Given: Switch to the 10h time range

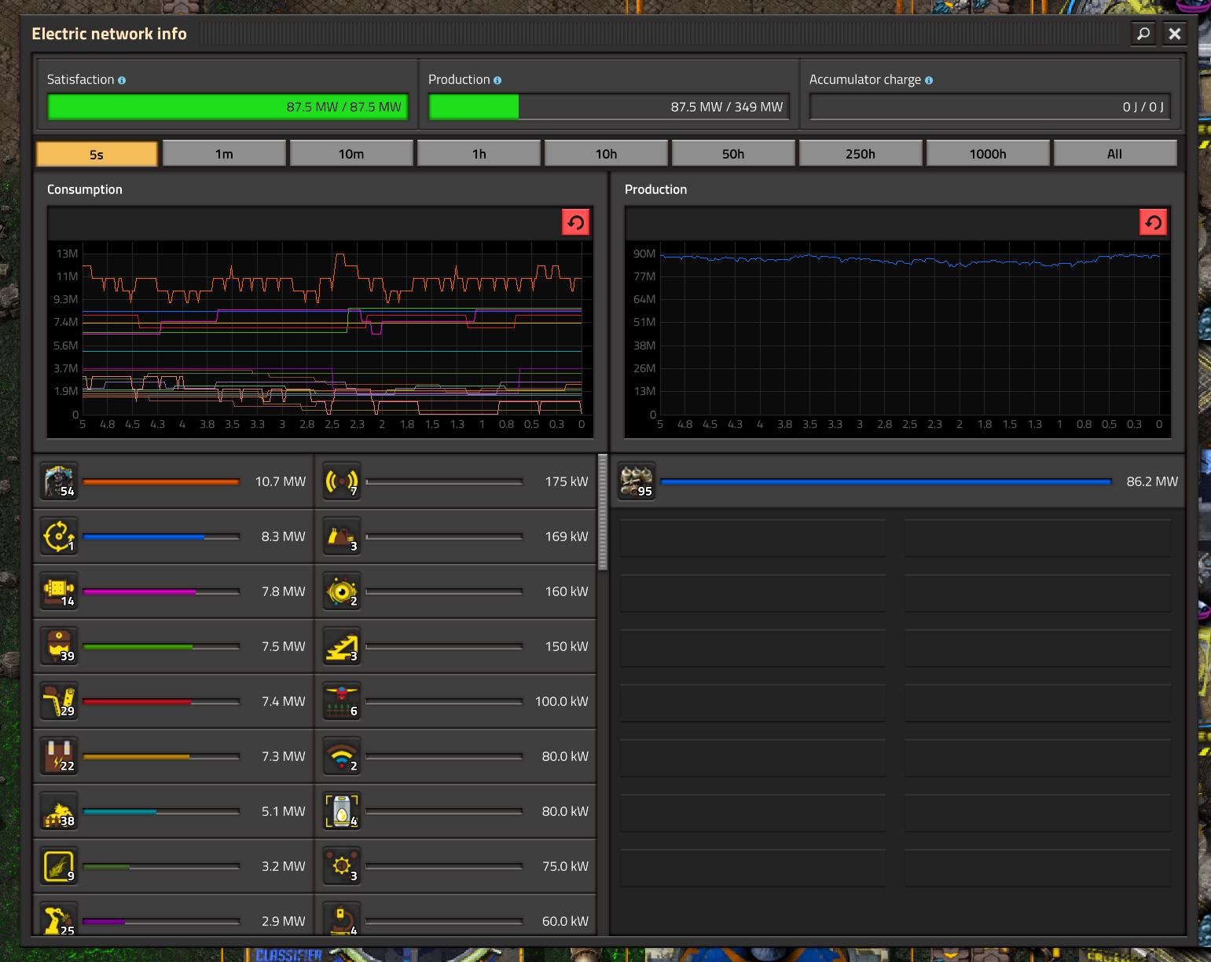Looking at the screenshot, I should (x=606, y=154).
